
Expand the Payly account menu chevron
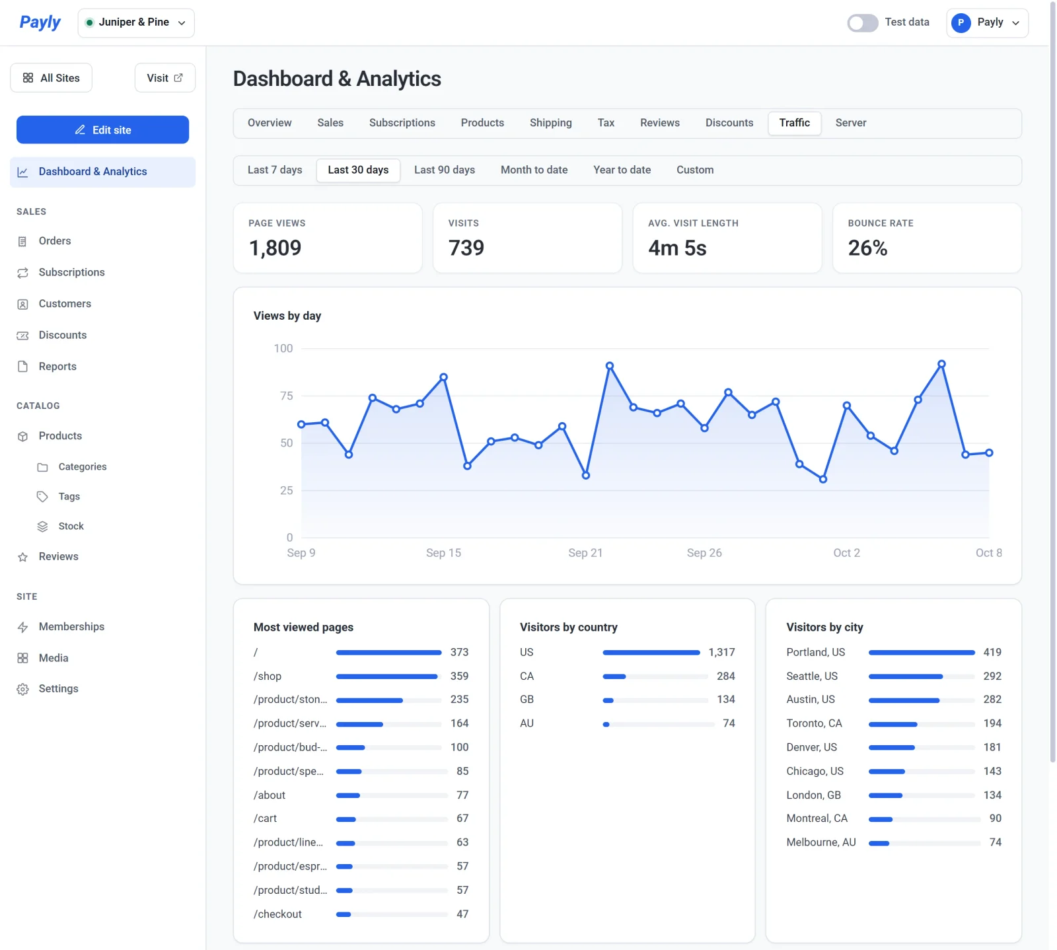(1015, 23)
